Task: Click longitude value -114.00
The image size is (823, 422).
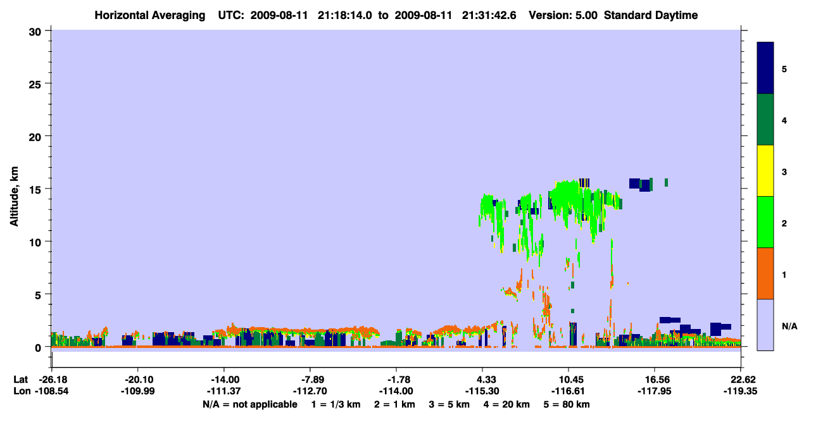Action: pyautogui.click(x=396, y=390)
